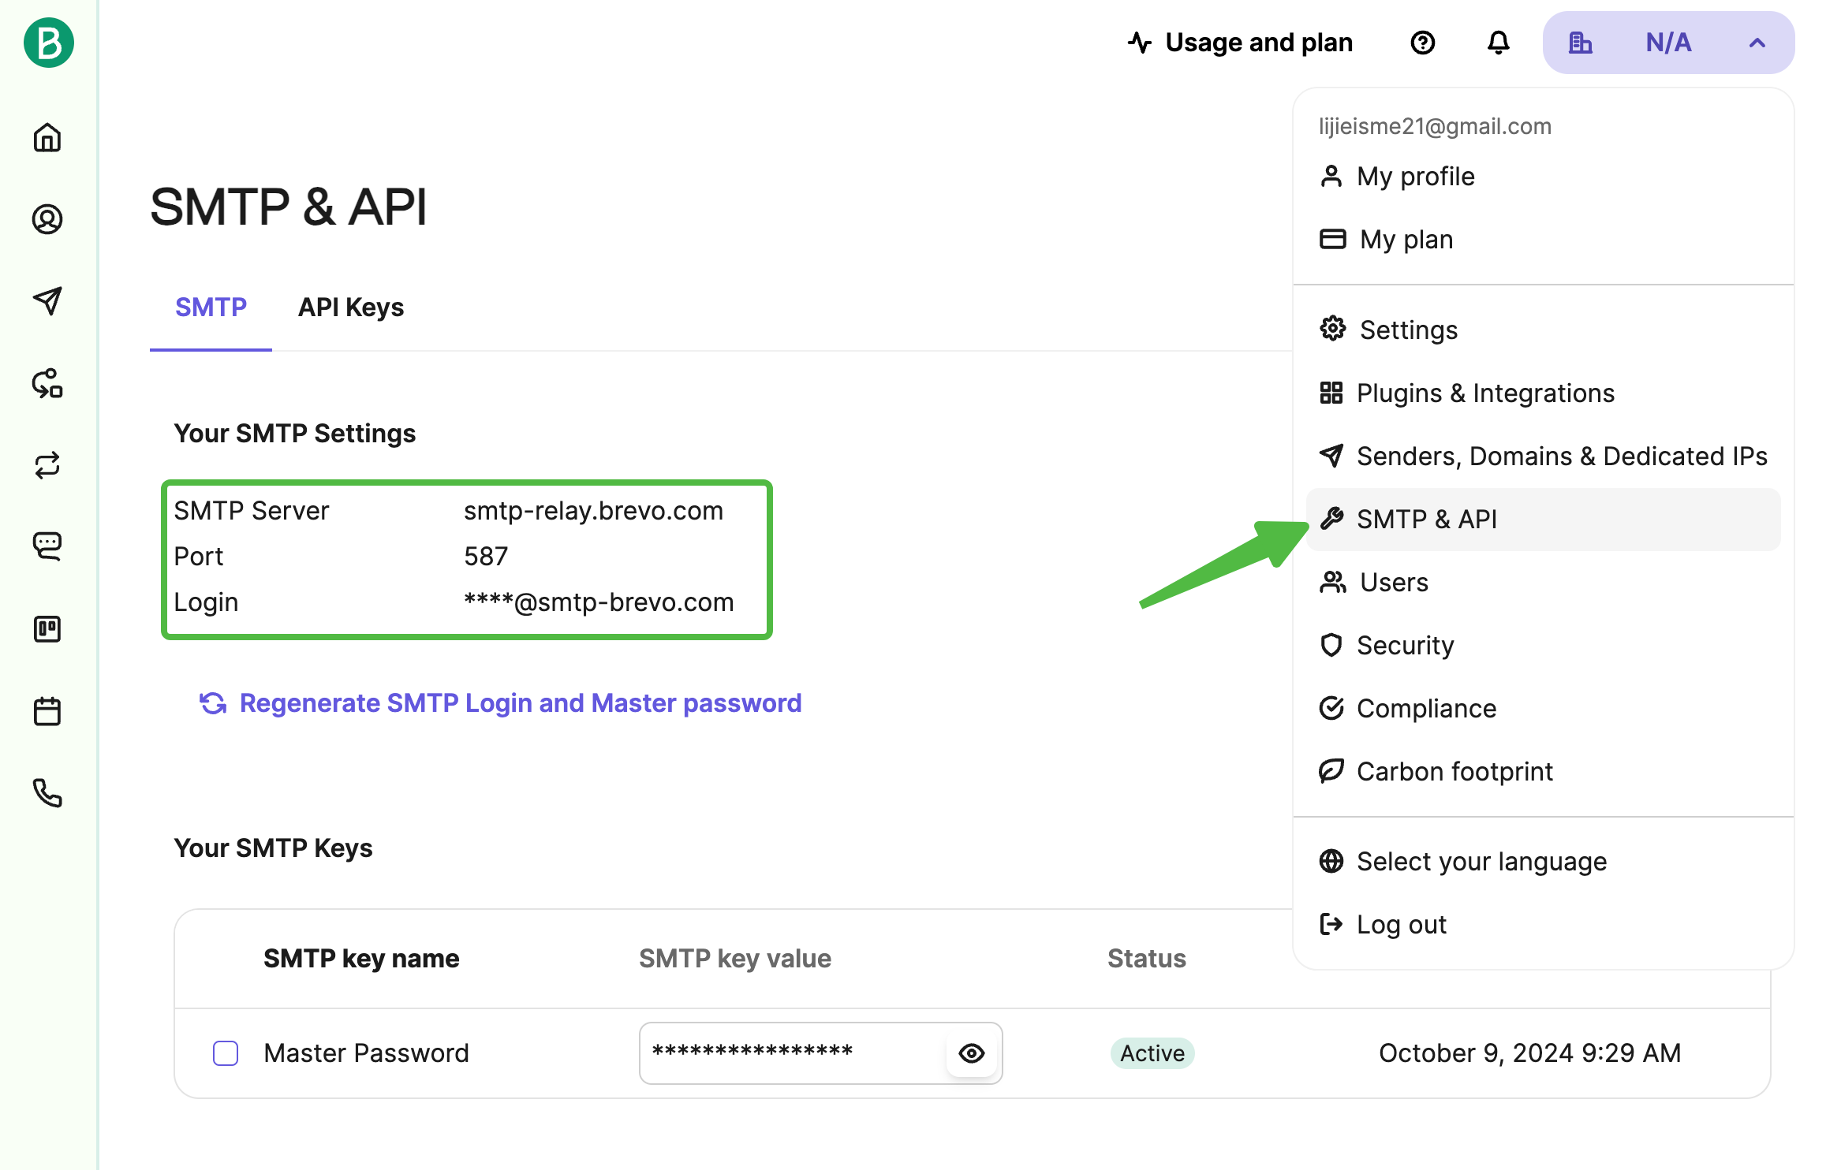Open Compliance menu item
This screenshot has width=1841, height=1170.
point(1543,709)
